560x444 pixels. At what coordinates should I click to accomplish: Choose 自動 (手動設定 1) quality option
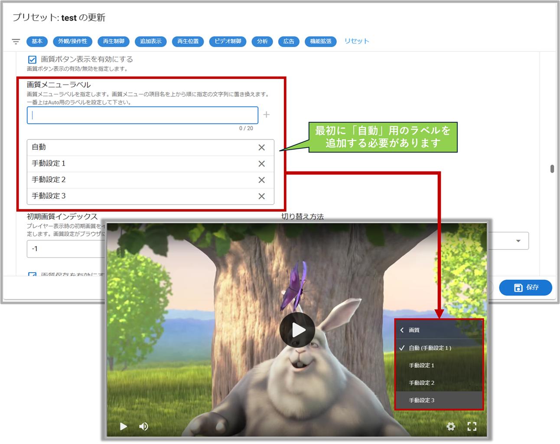point(439,348)
